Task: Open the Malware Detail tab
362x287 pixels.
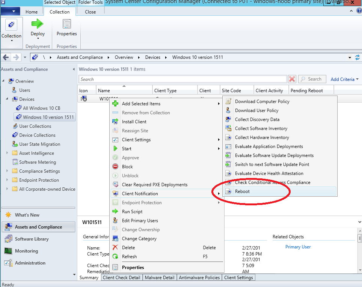Action: point(160,277)
